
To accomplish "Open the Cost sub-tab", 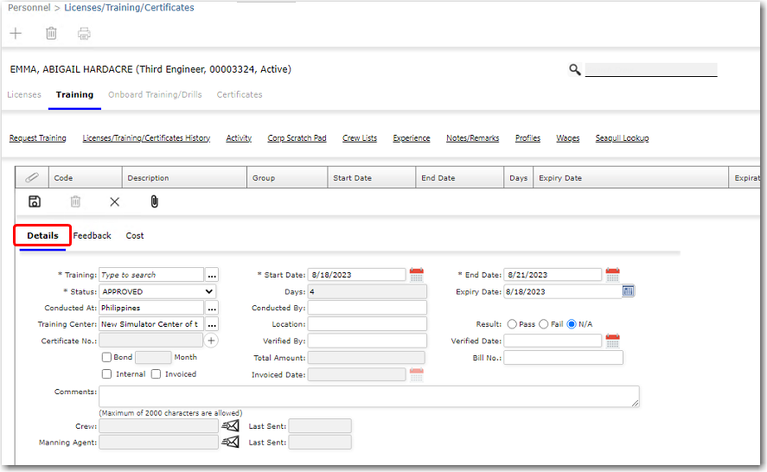I will pyautogui.click(x=135, y=235).
